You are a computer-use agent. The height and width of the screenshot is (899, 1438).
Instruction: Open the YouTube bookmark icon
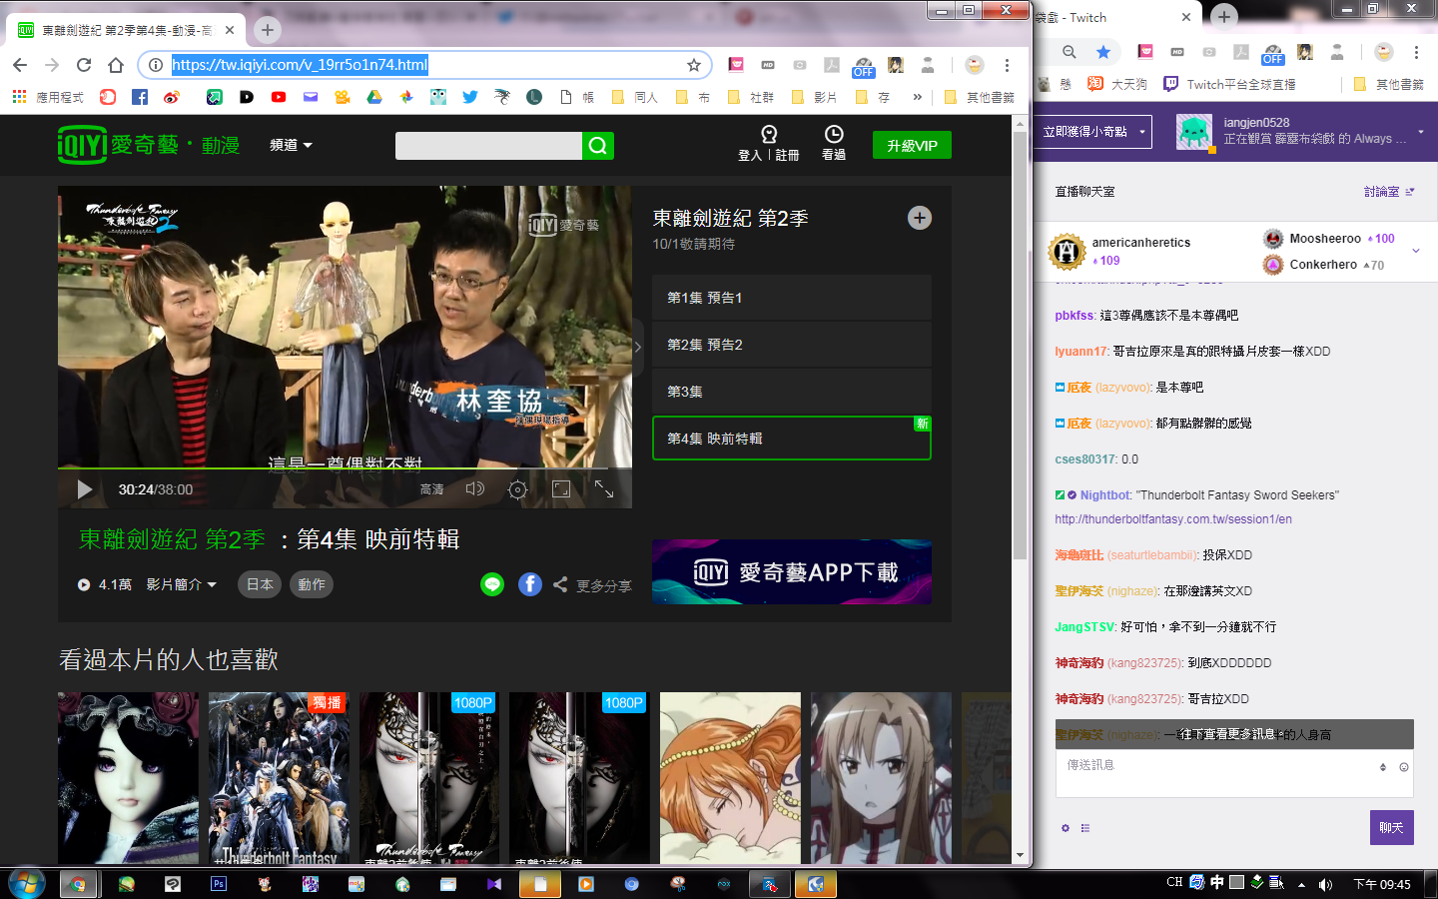(x=279, y=97)
